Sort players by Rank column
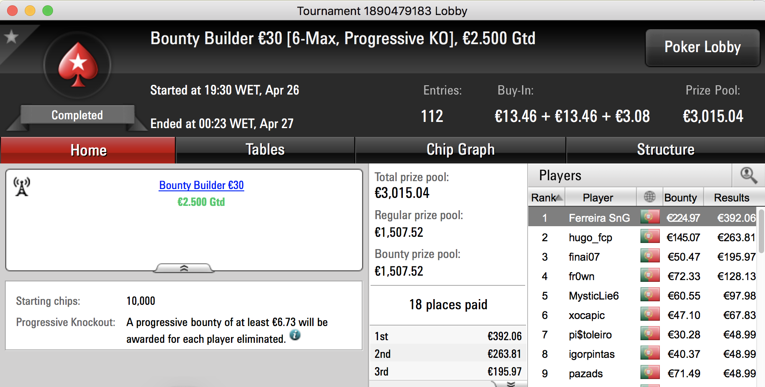This screenshot has height=387, width=765. pyautogui.click(x=546, y=197)
